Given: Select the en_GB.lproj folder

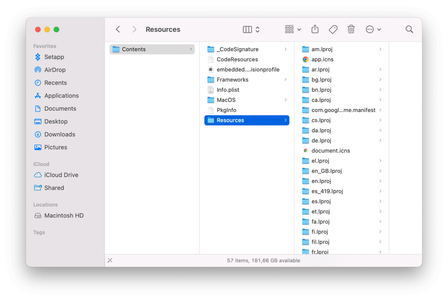Looking at the screenshot, I should pyautogui.click(x=326, y=171).
